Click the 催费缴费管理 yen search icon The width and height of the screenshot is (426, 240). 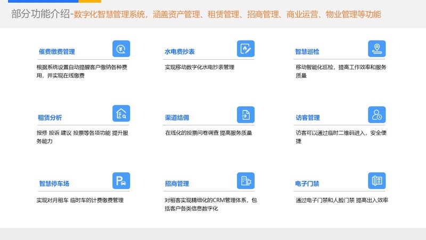coord(121,49)
